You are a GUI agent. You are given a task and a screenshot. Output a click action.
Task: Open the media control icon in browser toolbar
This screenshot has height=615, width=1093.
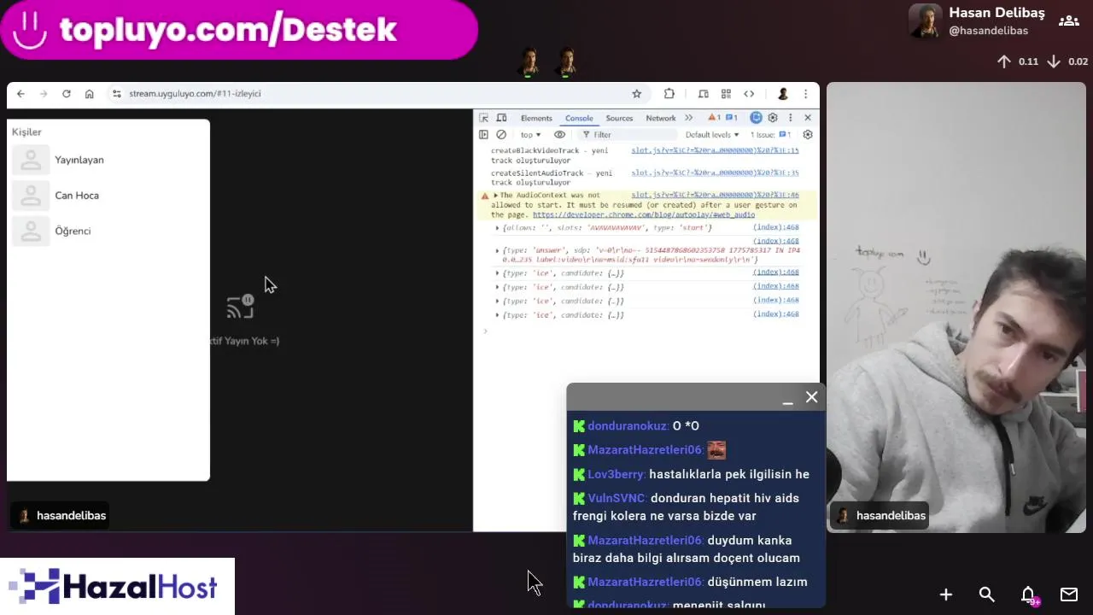[704, 94]
